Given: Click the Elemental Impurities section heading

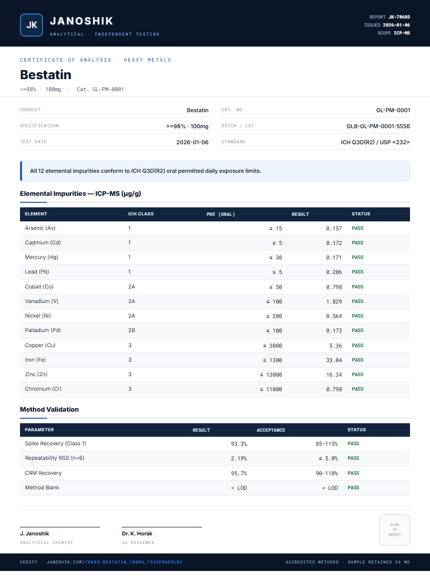Looking at the screenshot, I should click(80, 194).
